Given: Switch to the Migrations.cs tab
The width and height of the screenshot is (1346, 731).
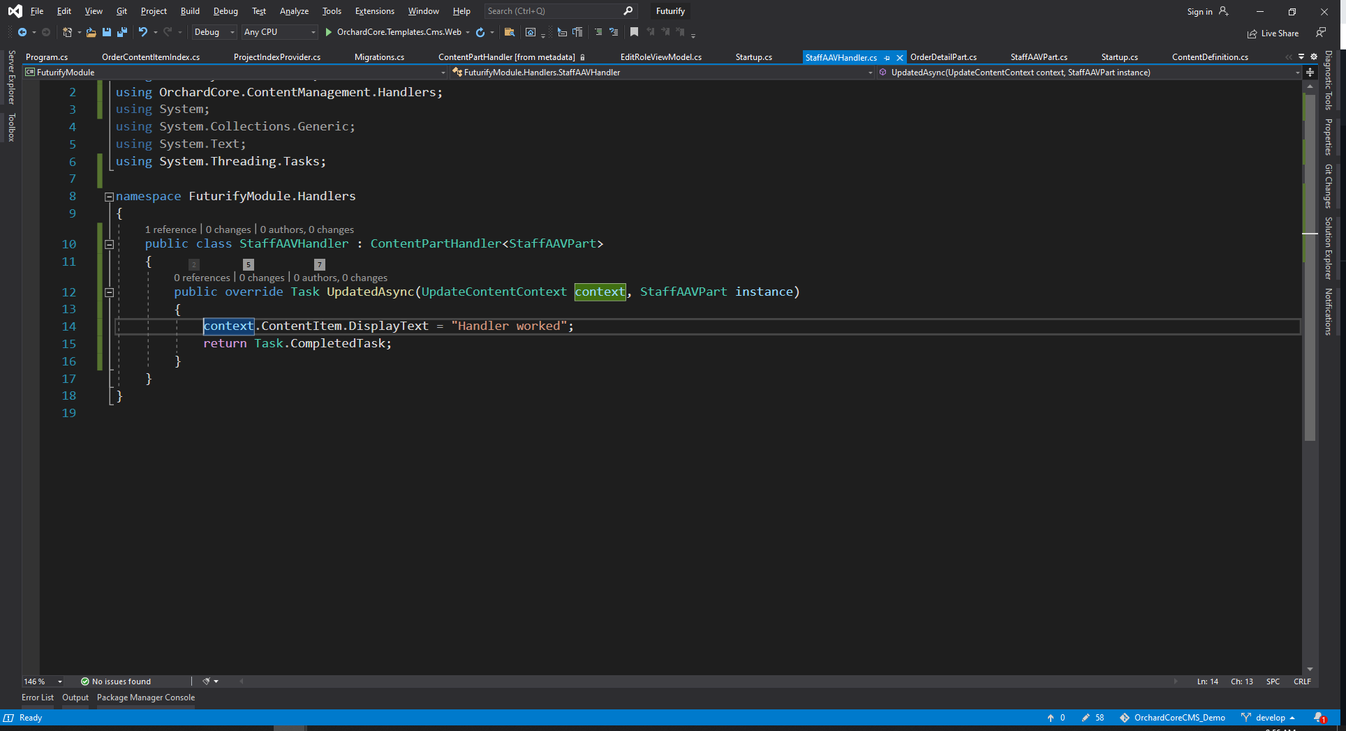Looking at the screenshot, I should [378, 56].
